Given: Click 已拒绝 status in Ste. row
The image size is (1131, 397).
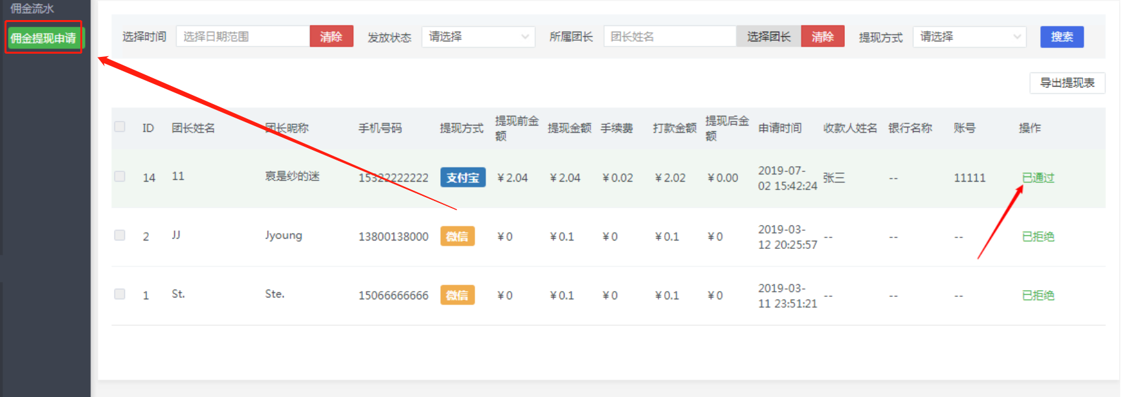Looking at the screenshot, I should click(1038, 295).
